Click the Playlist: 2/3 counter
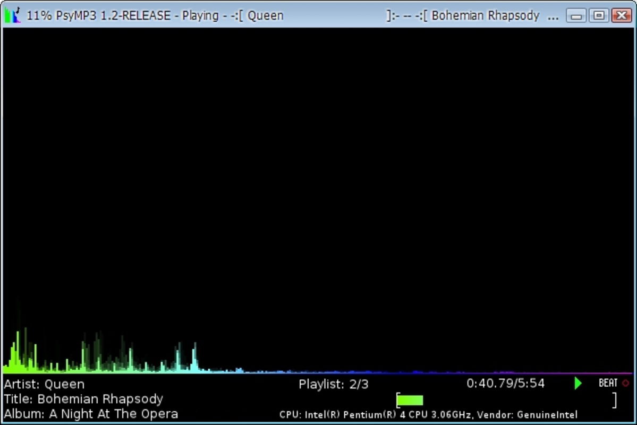The height and width of the screenshot is (425, 637). click(x=334, y=384)
